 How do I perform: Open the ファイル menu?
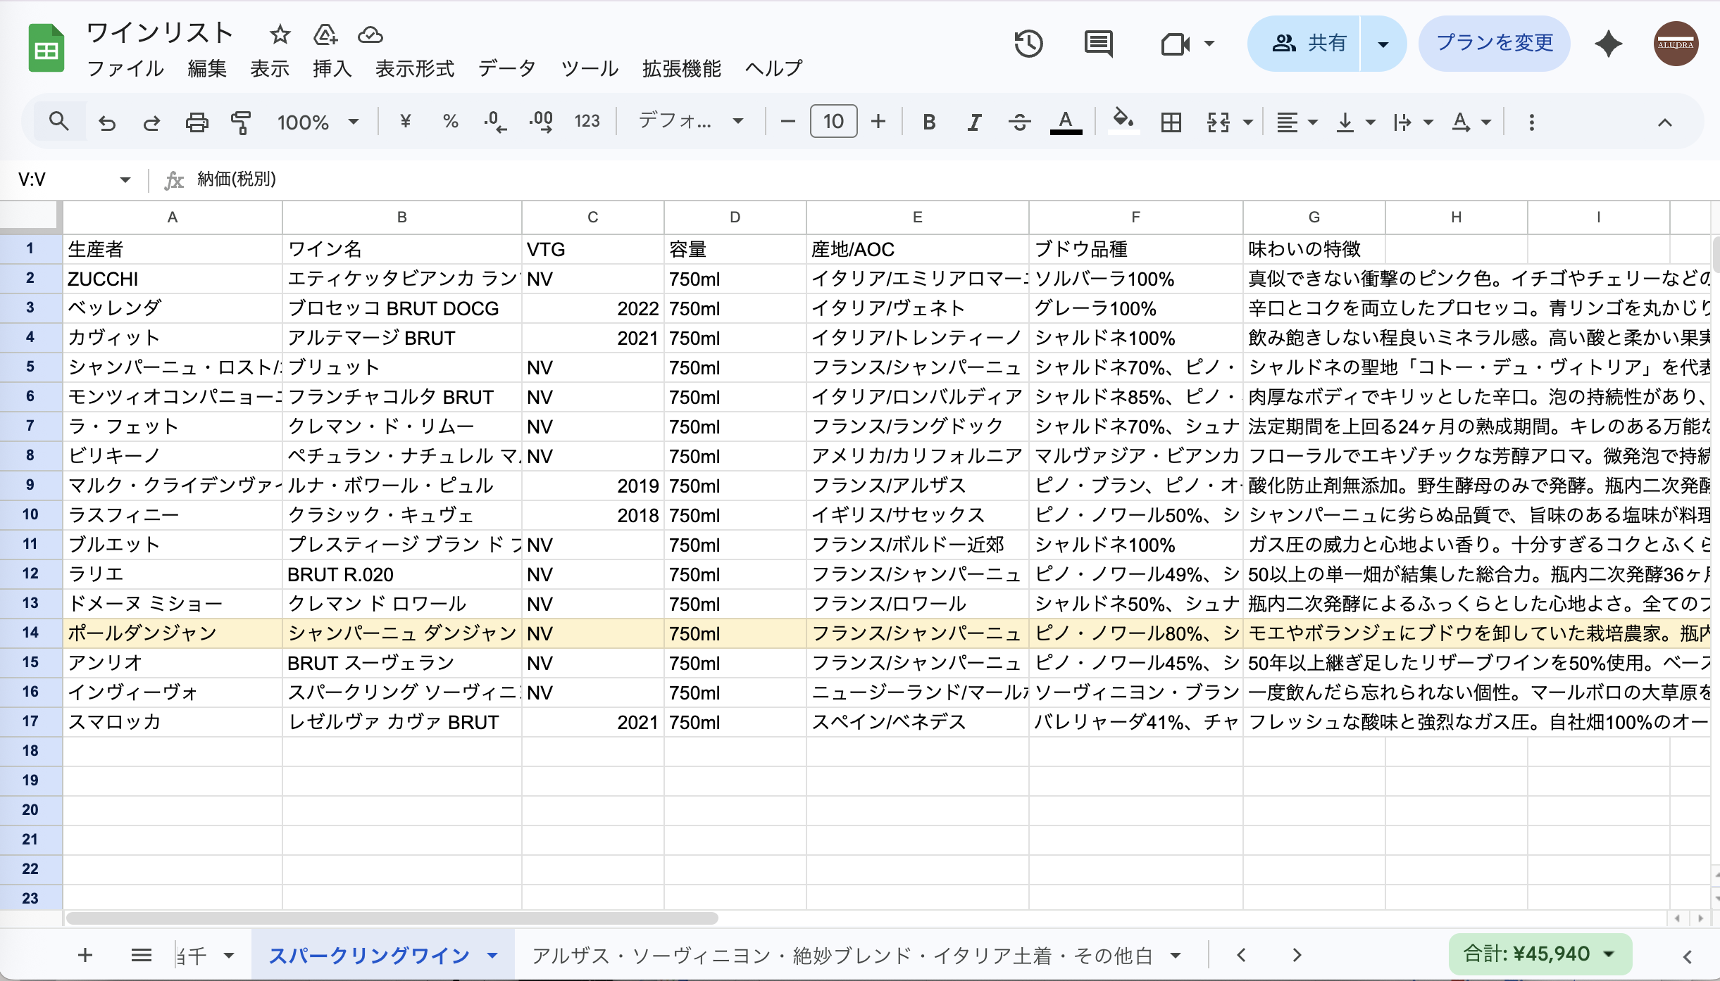pyautogui.click(x=125, y=68)
